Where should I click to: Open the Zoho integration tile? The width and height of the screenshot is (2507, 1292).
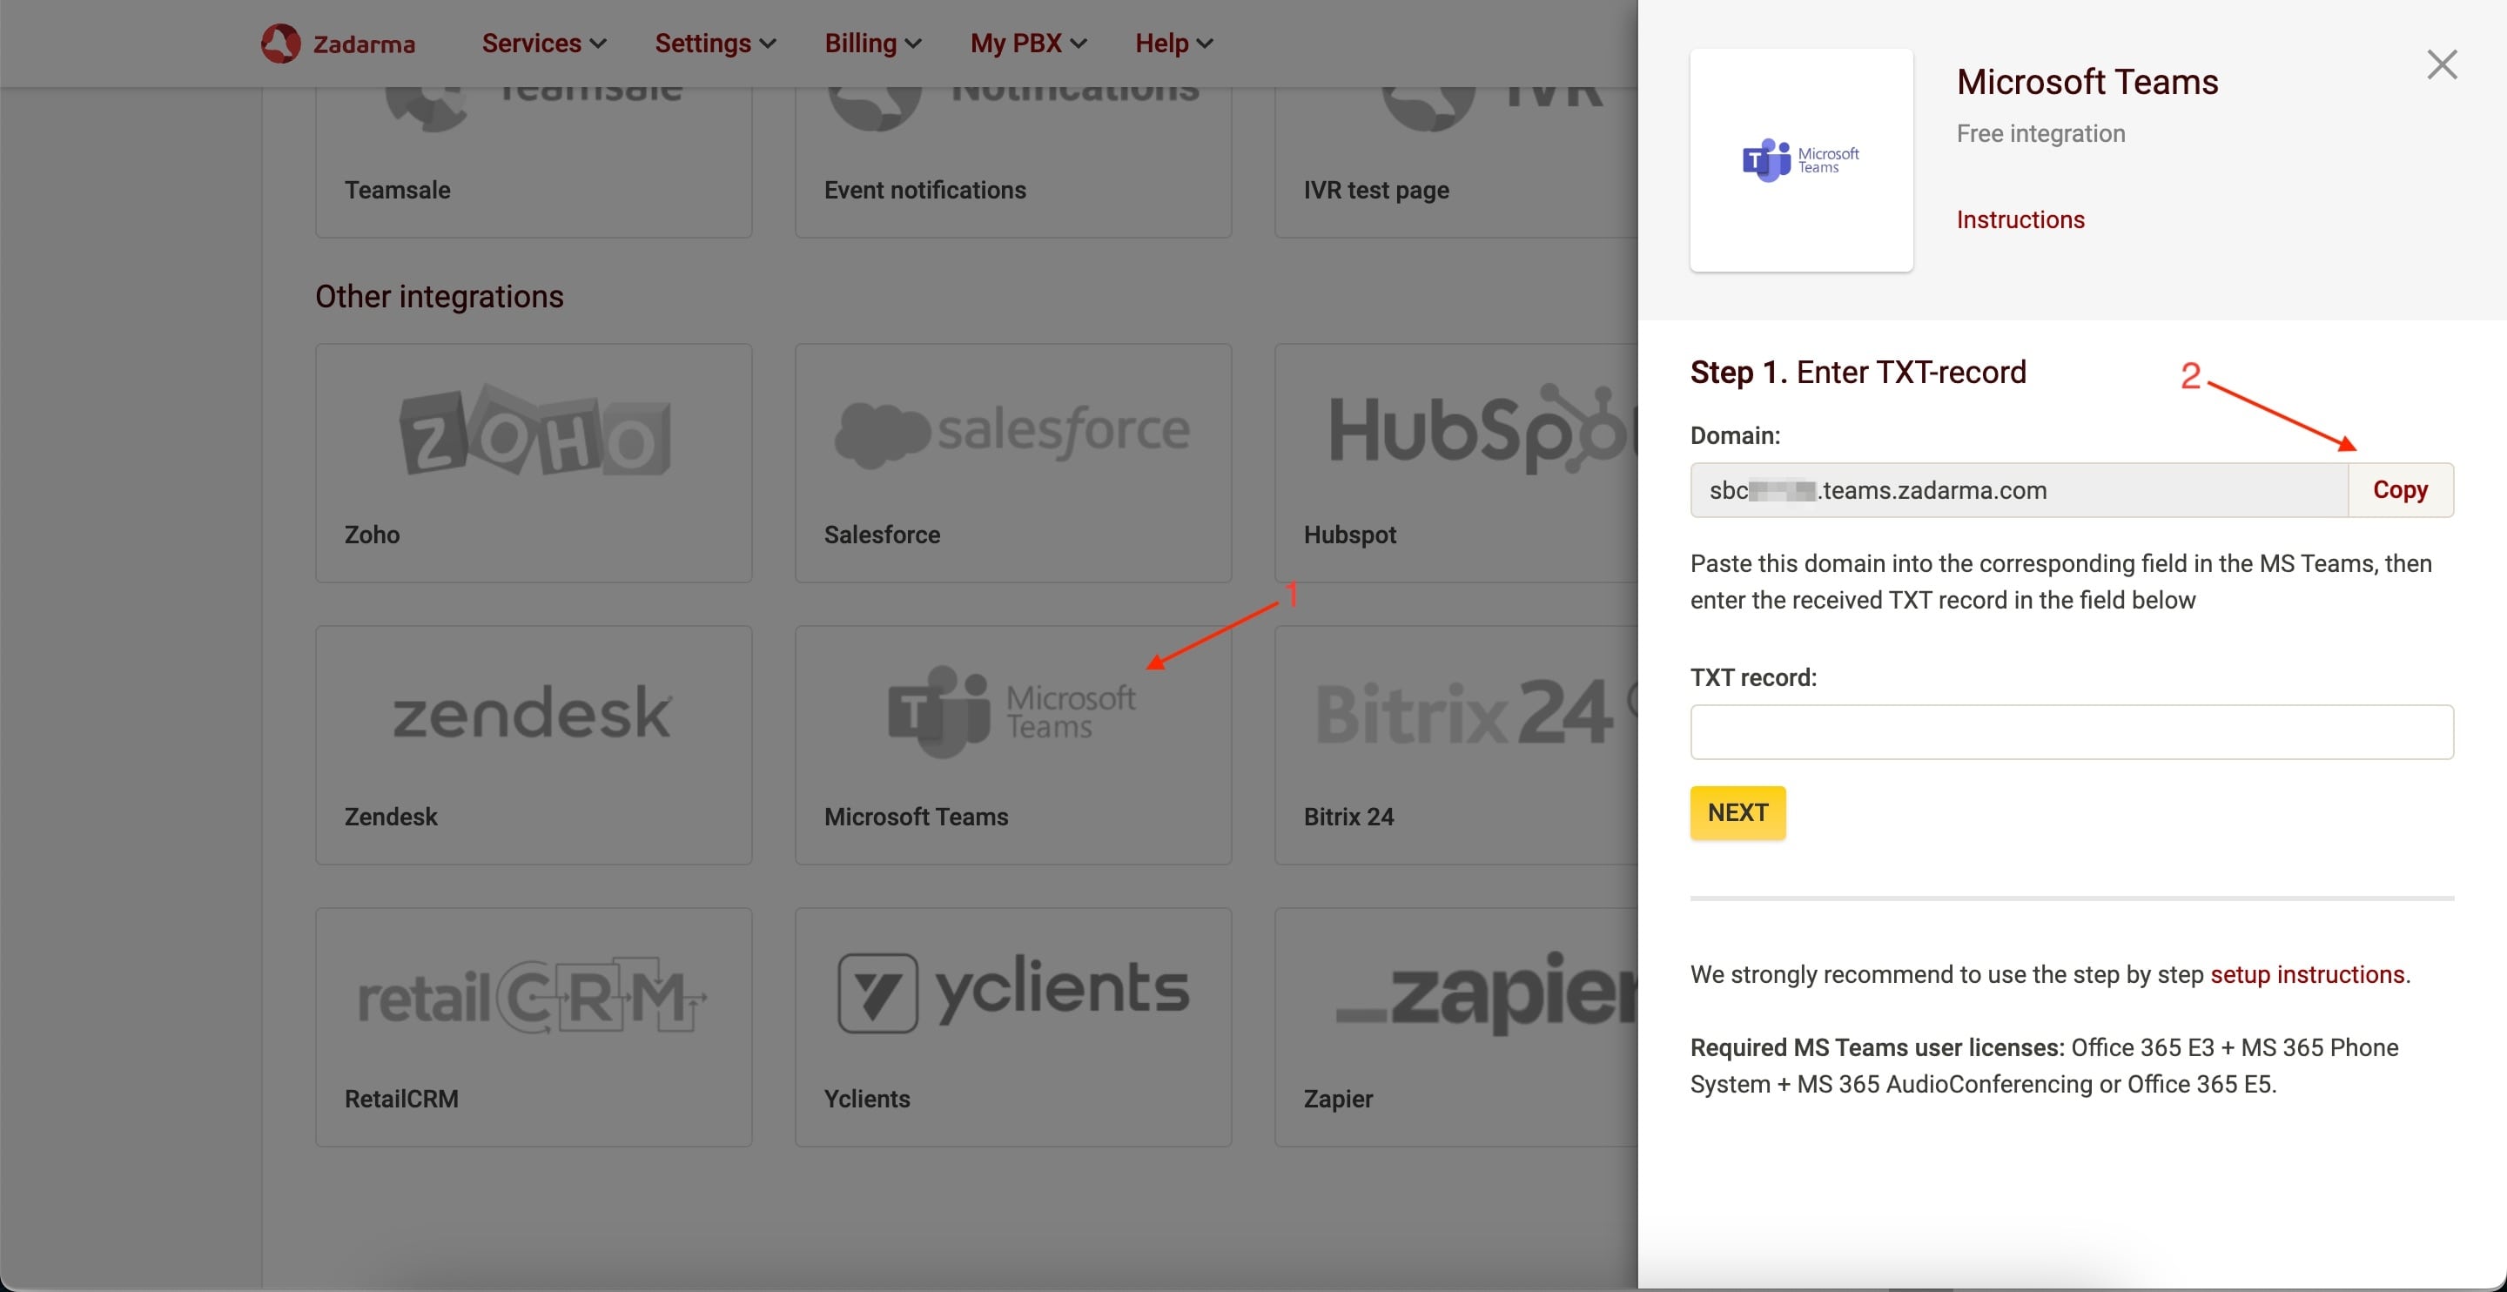click(534, 462)
